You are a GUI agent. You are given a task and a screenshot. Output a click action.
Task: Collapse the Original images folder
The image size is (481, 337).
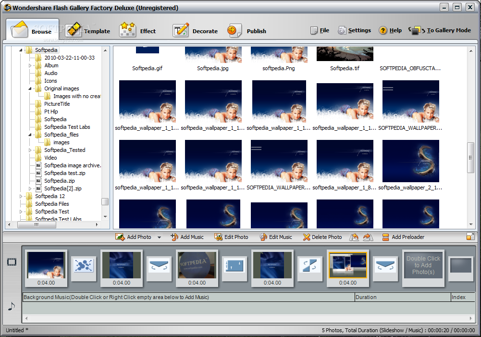pos(30,89)
